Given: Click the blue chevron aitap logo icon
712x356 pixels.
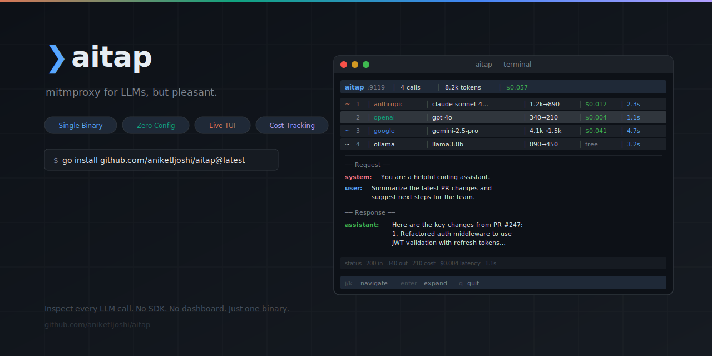Looking at the screenshot, I should 56,58.
